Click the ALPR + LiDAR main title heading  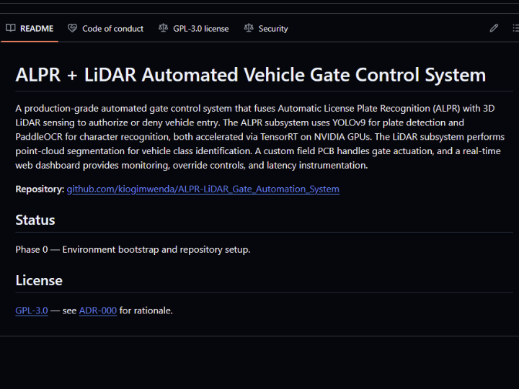pos(250,75)
